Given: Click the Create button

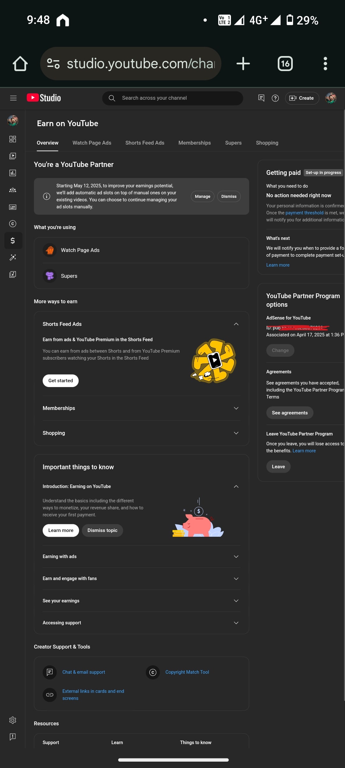Looking at the screenshot, I should 302,98.
